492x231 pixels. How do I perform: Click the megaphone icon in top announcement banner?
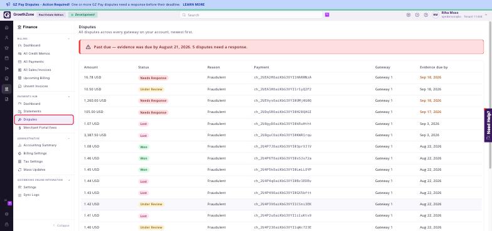8,4
